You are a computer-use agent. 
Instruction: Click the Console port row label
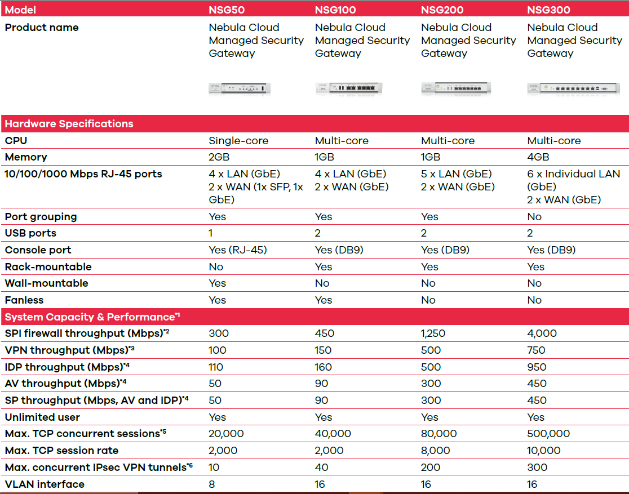pos(38,250)
